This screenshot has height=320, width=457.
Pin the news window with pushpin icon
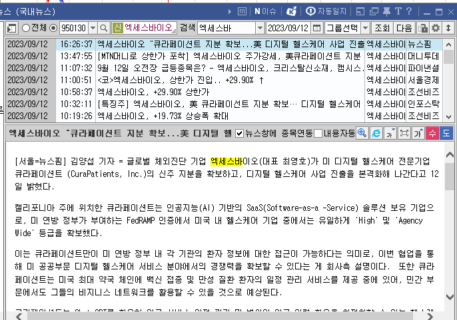[x=386, y=12]
